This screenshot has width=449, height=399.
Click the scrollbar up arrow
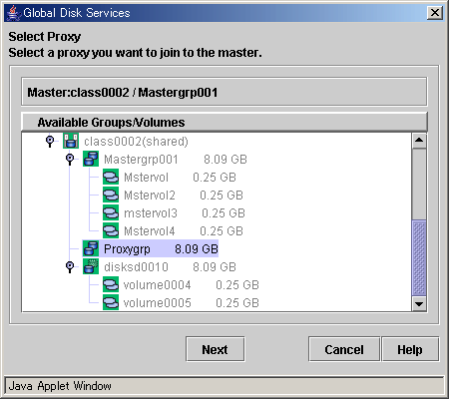pyautogui.click(x=419, y=141)
